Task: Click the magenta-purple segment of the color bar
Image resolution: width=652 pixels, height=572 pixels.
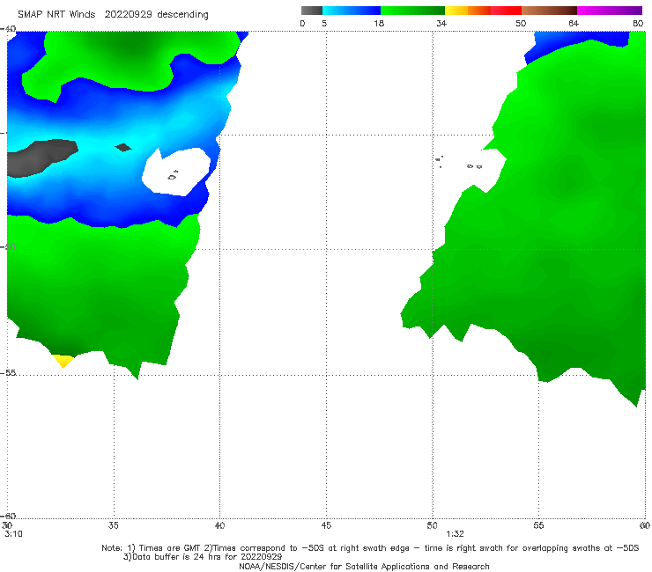Action: coord(610,11)
